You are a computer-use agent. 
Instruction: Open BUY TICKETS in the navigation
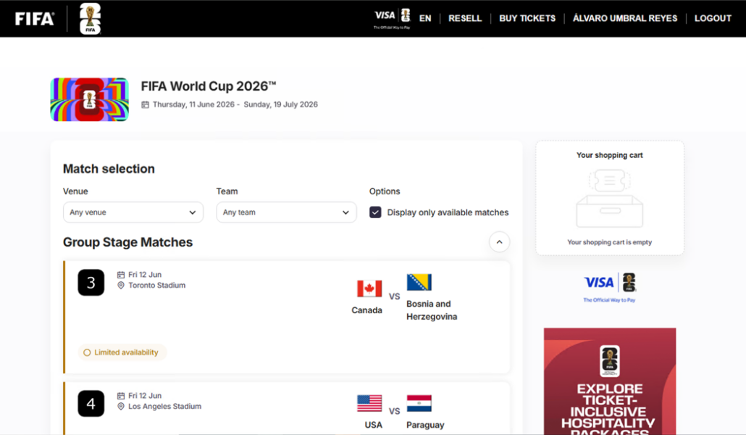point(527,19)
